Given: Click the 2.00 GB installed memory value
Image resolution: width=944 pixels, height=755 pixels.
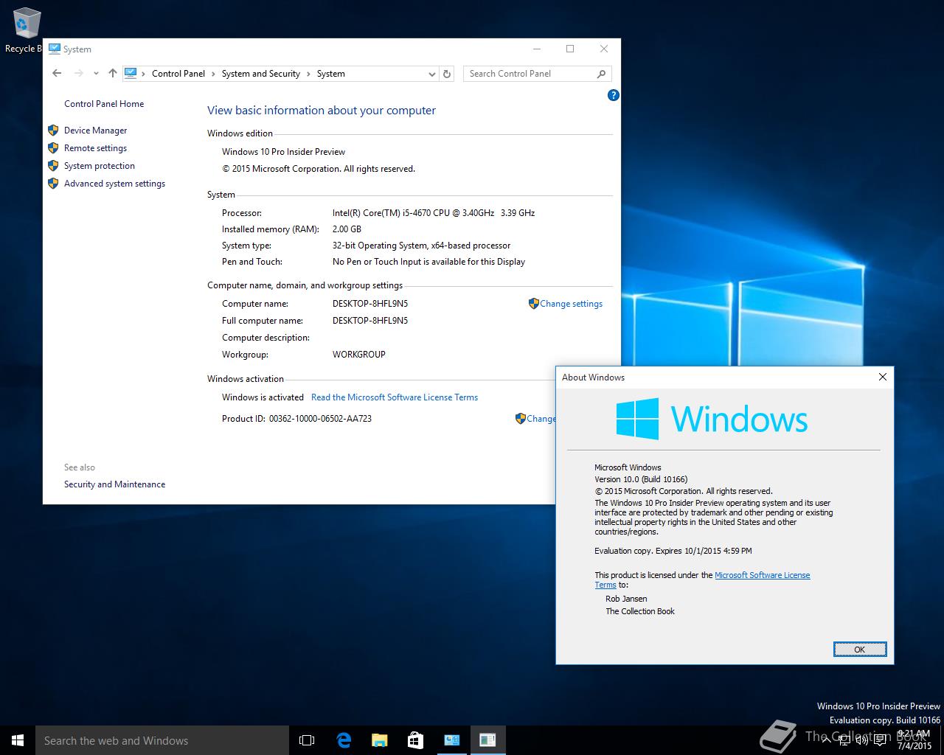Looking at the screenshot, I should 347,229.
